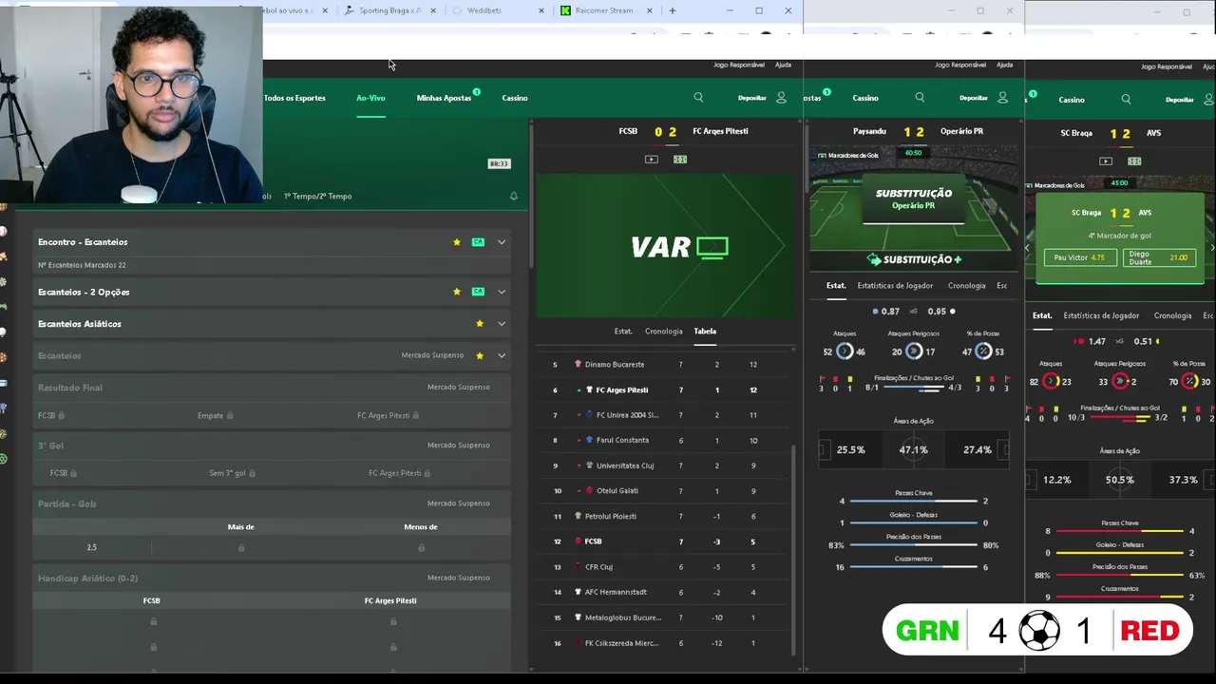This screenshot has width=1216, height=684.
Task: Click the 88:33 match clock badge
Action: (x=499, y=163)
